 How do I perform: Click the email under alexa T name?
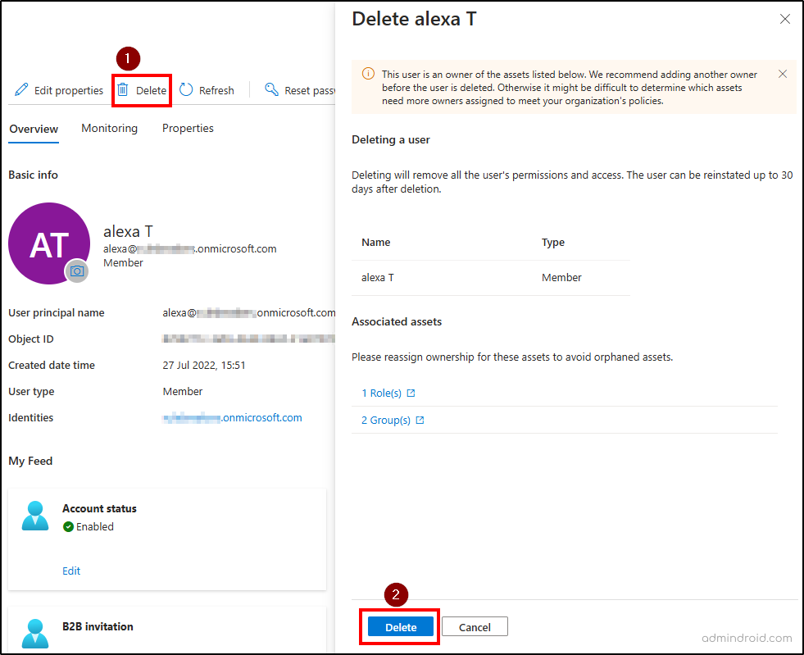click(x=189, y=248)
